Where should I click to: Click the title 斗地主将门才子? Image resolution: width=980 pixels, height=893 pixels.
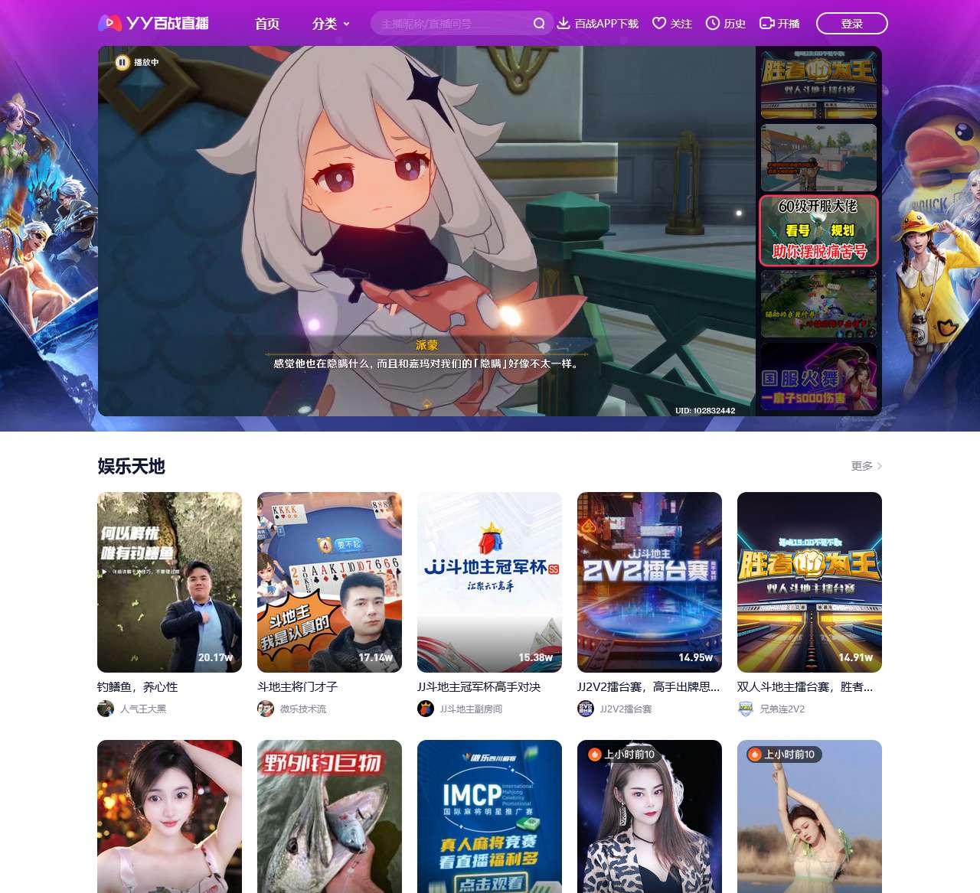(x=298, y=687)
